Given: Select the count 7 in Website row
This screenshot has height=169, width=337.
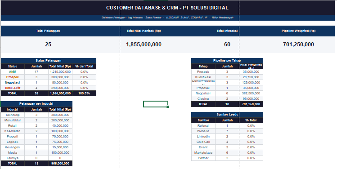Looking at the screenshot, I should (x=227, y=131).
